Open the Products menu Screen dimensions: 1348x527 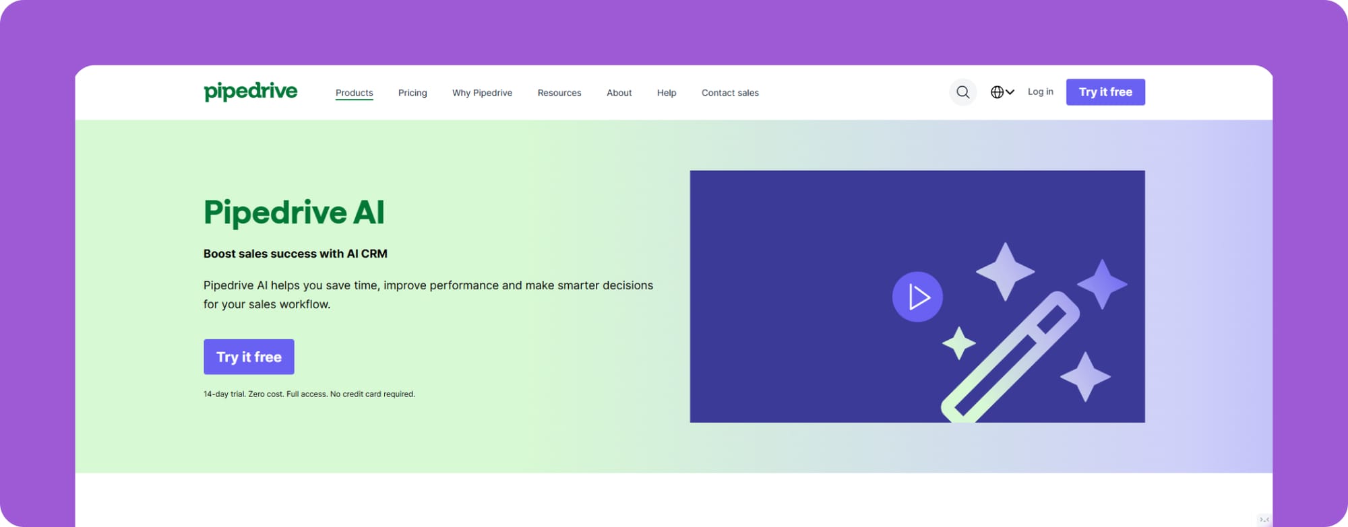coord(355,93)
